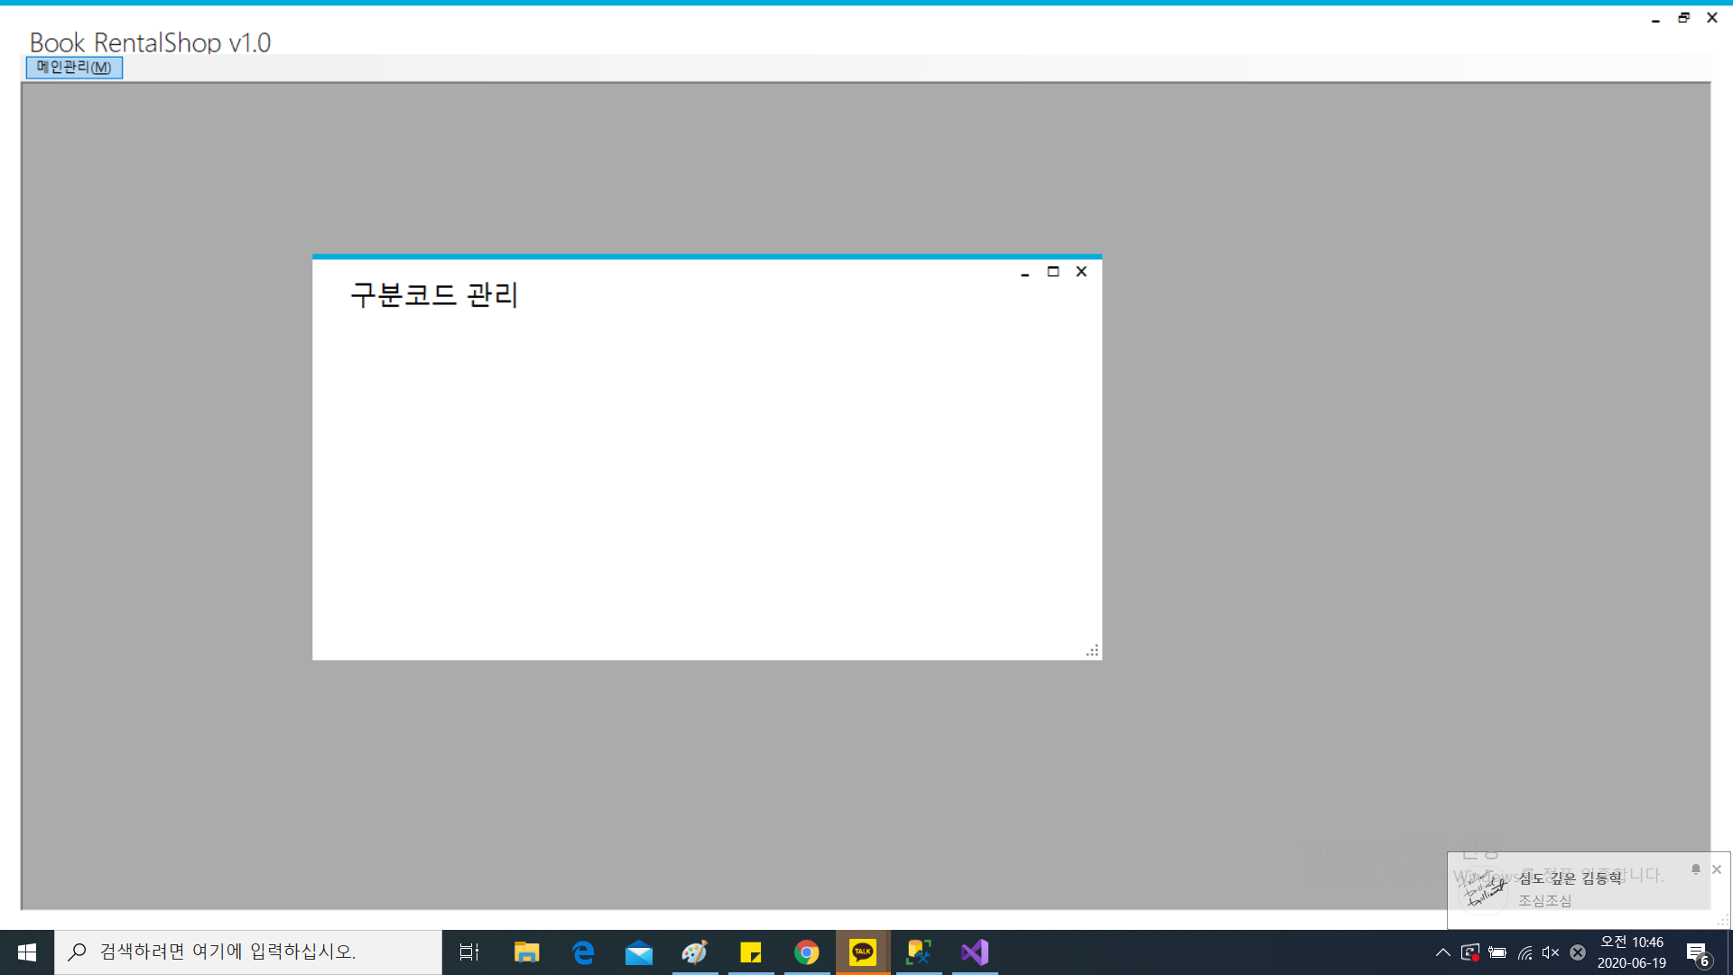Image resolution: width=1733 pixels, height=975 pixels.
Task: Open Google Chrome in the taskbar
Action: [807, 952]
